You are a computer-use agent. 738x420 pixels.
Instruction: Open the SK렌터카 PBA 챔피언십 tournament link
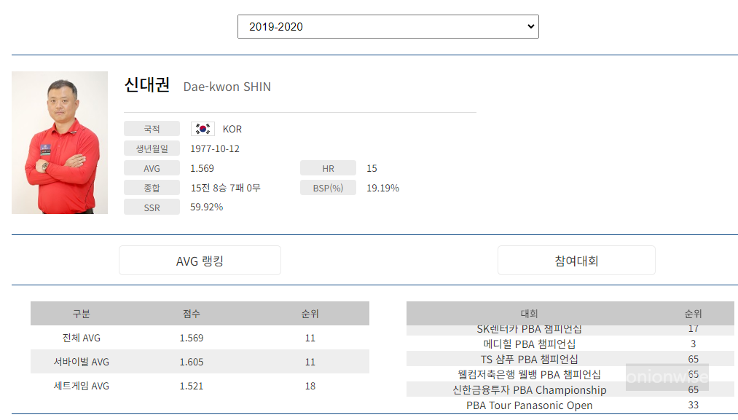[x=530, y=329]
